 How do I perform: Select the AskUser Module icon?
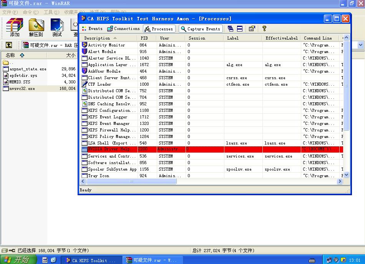click(x=85, y=71)
